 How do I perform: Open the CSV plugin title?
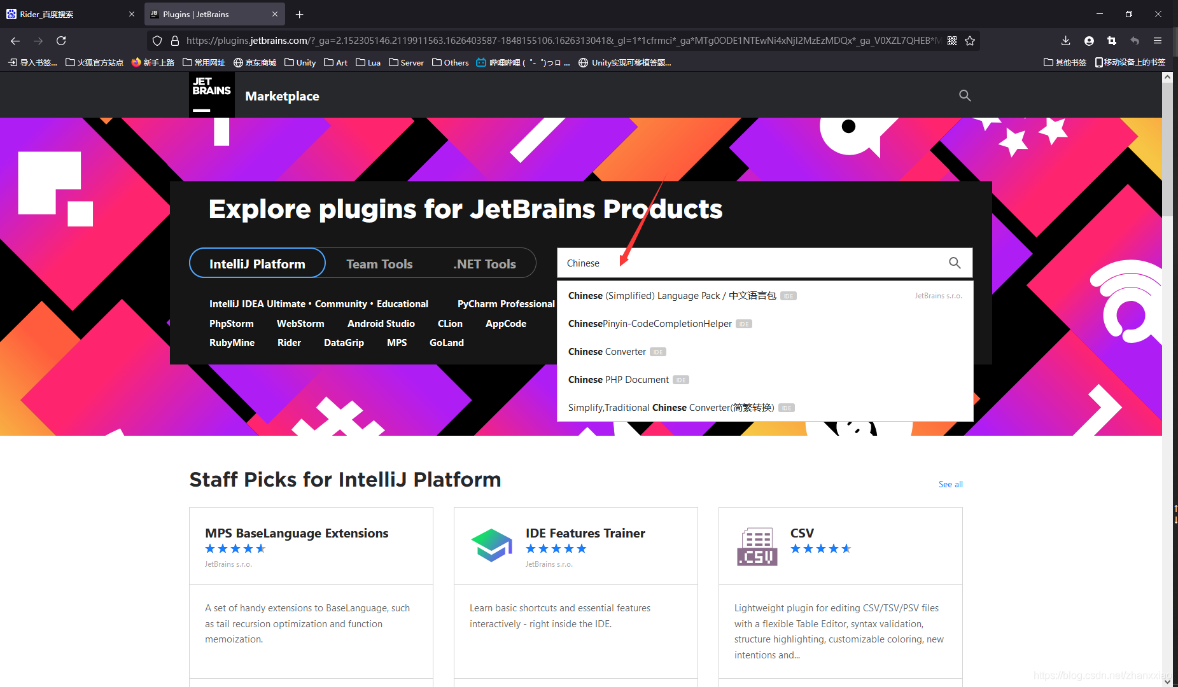[802, 533]
